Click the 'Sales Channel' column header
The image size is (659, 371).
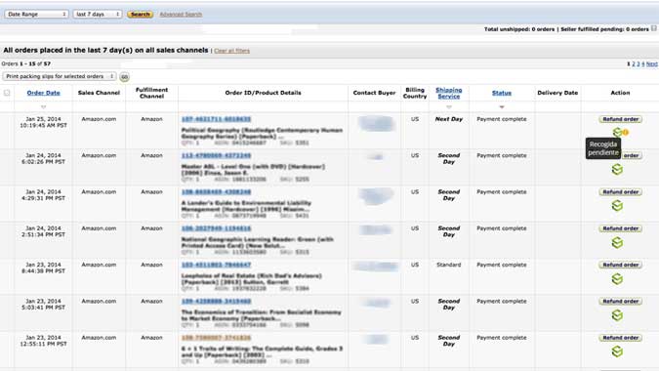coord(99,93)
